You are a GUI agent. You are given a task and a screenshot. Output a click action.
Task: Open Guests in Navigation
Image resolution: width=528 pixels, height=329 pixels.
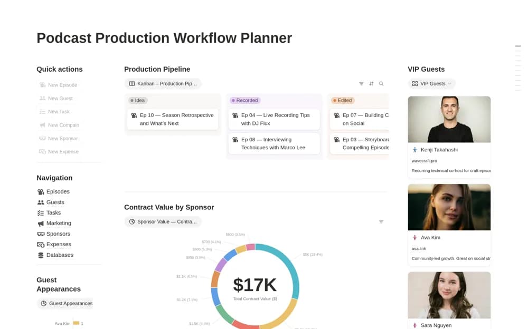click(x=51, y=202)
